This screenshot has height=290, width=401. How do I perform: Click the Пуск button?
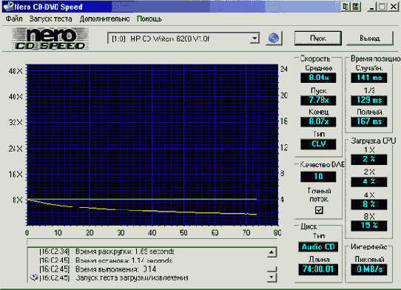click(318, 38)
